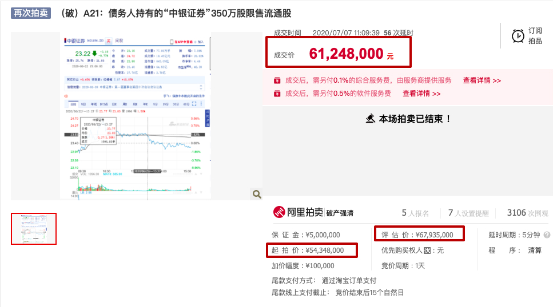This screenshot has height=307, width=553.
Task: Click the final price 61,248,000 元
Action: click(351, 54)
